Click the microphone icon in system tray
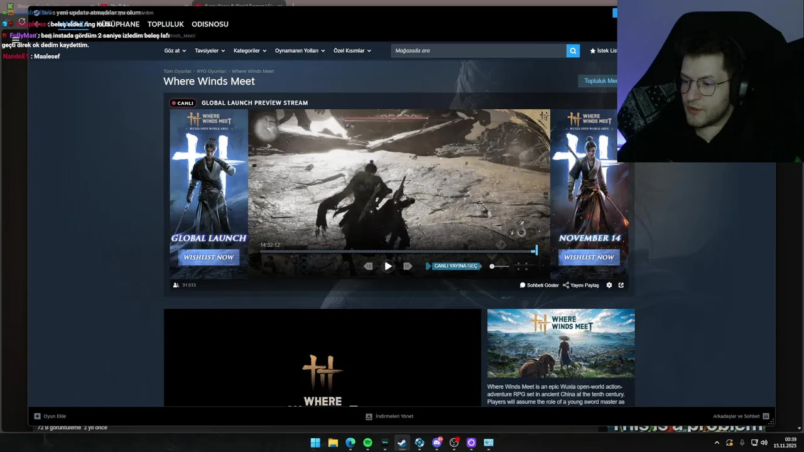Image resolution: width=804 pixels, height=452 pixels. click(x=742, y=443)
